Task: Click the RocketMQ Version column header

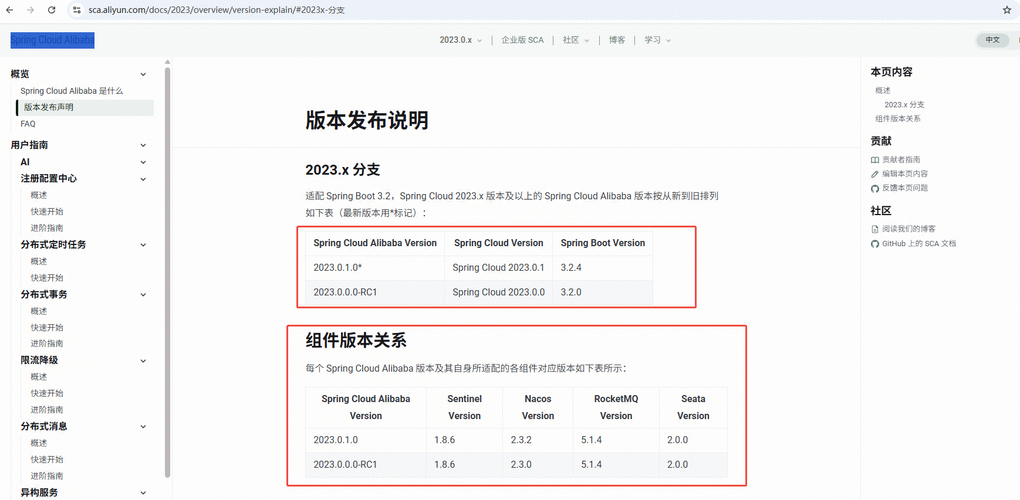Action: pos(616,407)
